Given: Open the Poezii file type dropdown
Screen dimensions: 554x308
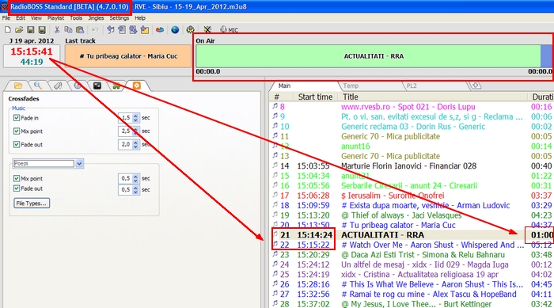Looking at the screenshot, I should pyautogui.click(x=79, y=164).
